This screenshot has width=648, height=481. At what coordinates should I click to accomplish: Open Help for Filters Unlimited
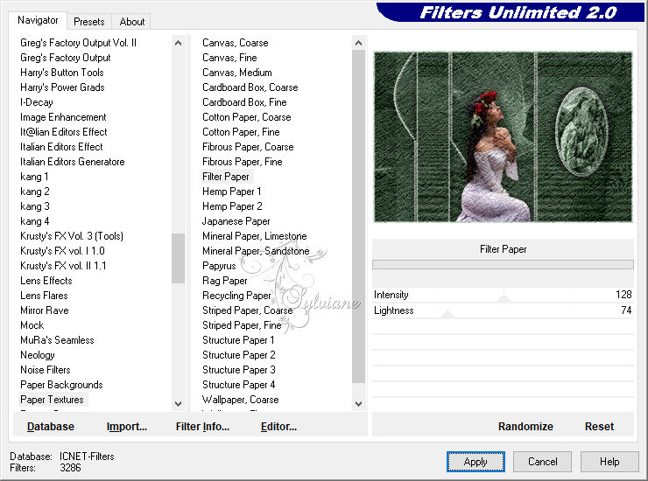pos(609,462)
